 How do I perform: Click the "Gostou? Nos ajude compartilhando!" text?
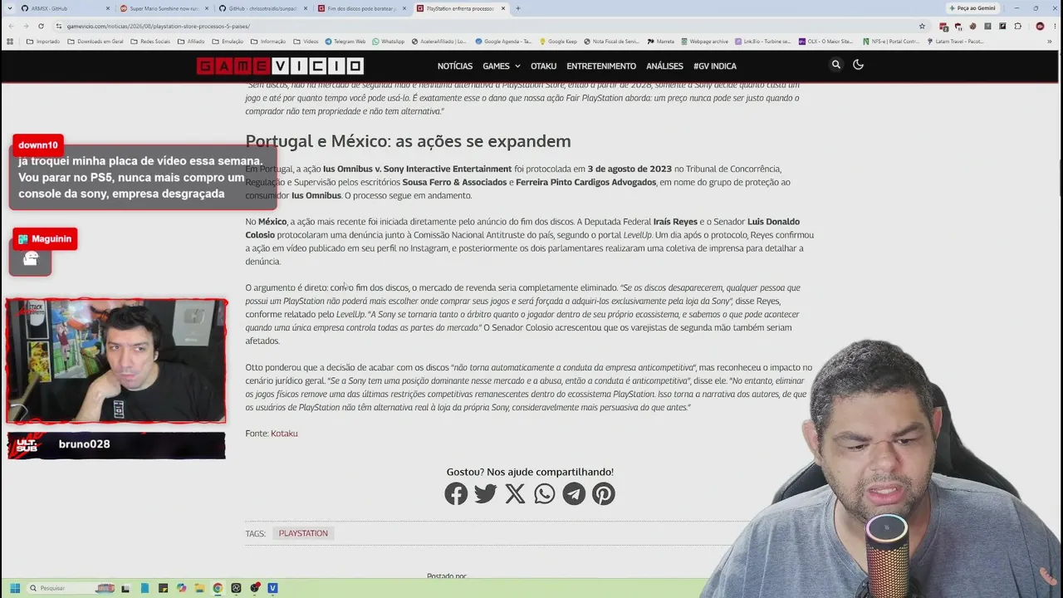pyautogui.click(x=530, y=472)
